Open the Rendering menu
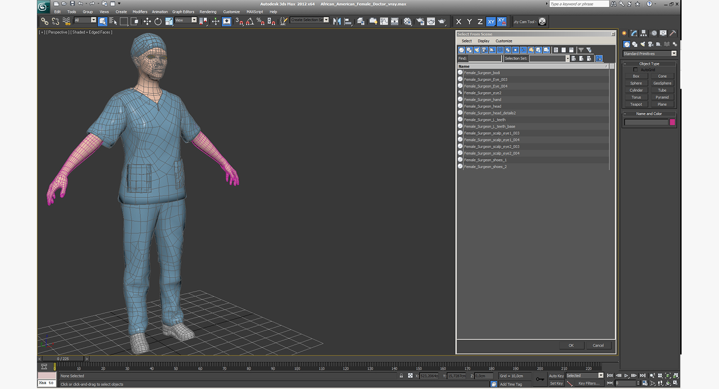 click(x=208, y=12)
